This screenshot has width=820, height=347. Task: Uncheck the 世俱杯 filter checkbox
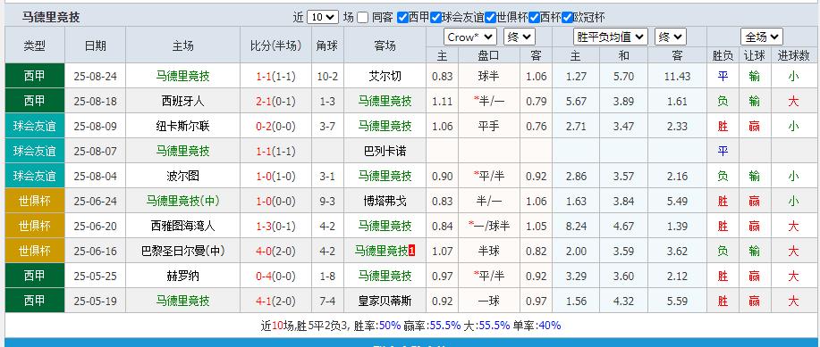[491, 17]
